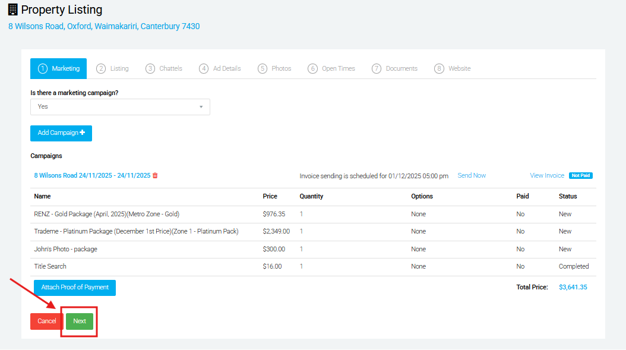626x350 pixels.
Task: Select the step 5 circle icon for Photos
Action: (x=263, y=69)
